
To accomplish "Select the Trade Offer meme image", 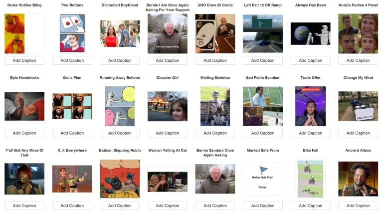I will click(311, 106).
